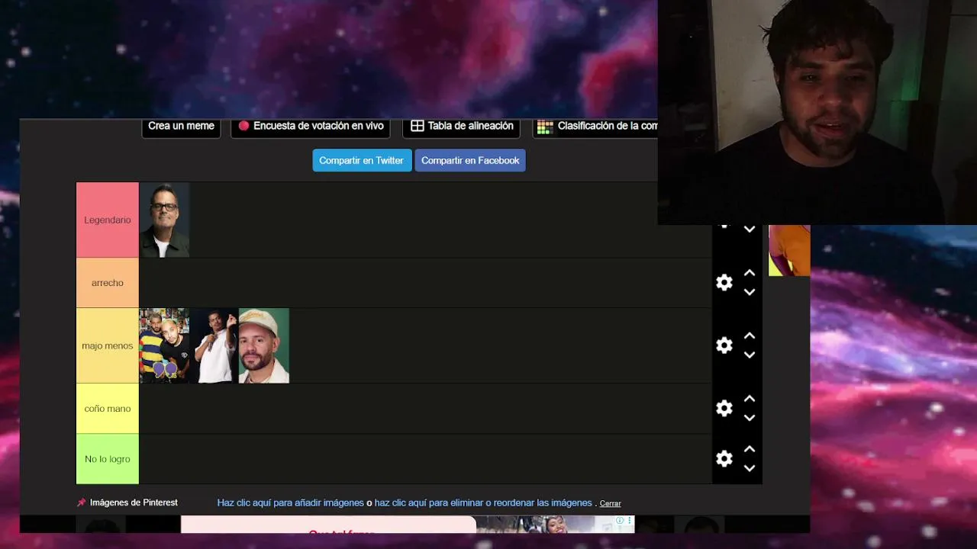Move majo menos tier down
This screenshot has height=549, width=977.
point(750,355)
